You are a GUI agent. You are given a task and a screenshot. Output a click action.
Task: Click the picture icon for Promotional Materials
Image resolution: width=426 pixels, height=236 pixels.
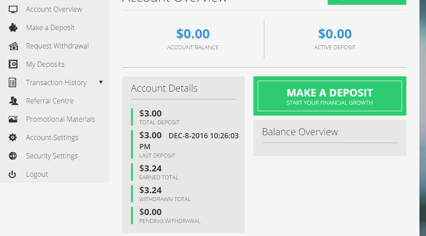tap(13, 119)
